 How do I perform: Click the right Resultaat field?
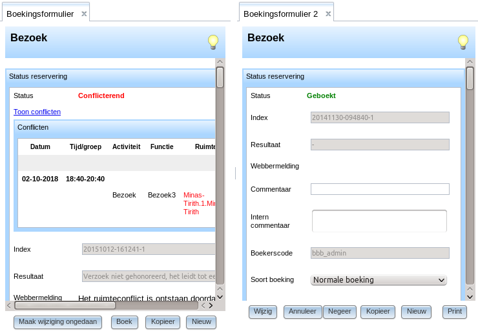point(380,145)
